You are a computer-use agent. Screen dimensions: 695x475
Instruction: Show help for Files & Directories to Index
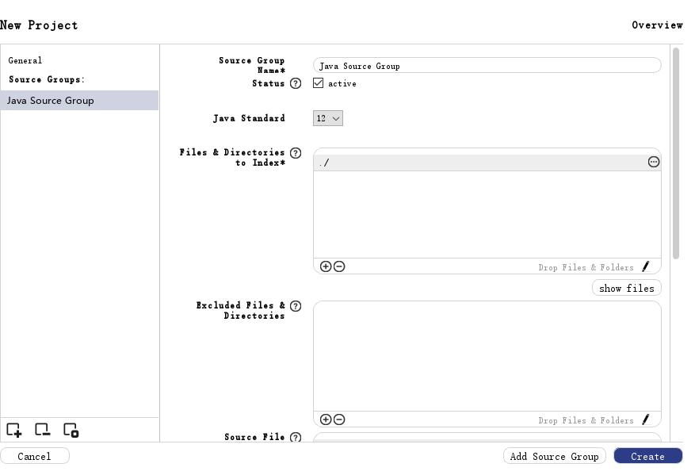(296, 152)
